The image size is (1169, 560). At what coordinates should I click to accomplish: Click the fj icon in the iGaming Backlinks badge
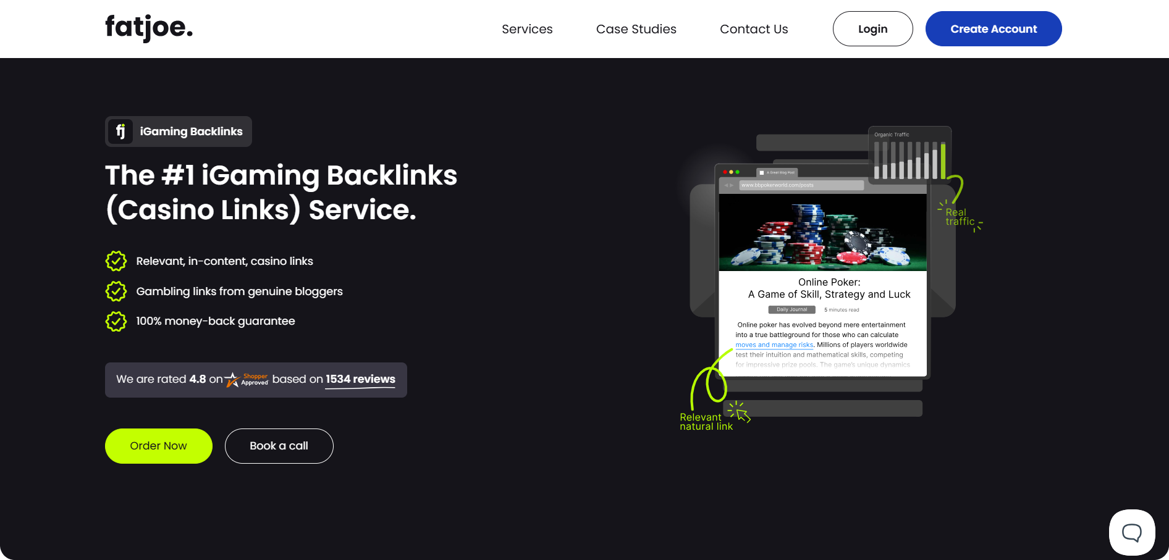pos(122,131)
